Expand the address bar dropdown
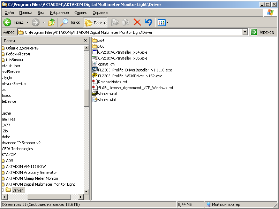Image resolution: width=279 pixels, height=209 pixels. (x=245, y=32)
